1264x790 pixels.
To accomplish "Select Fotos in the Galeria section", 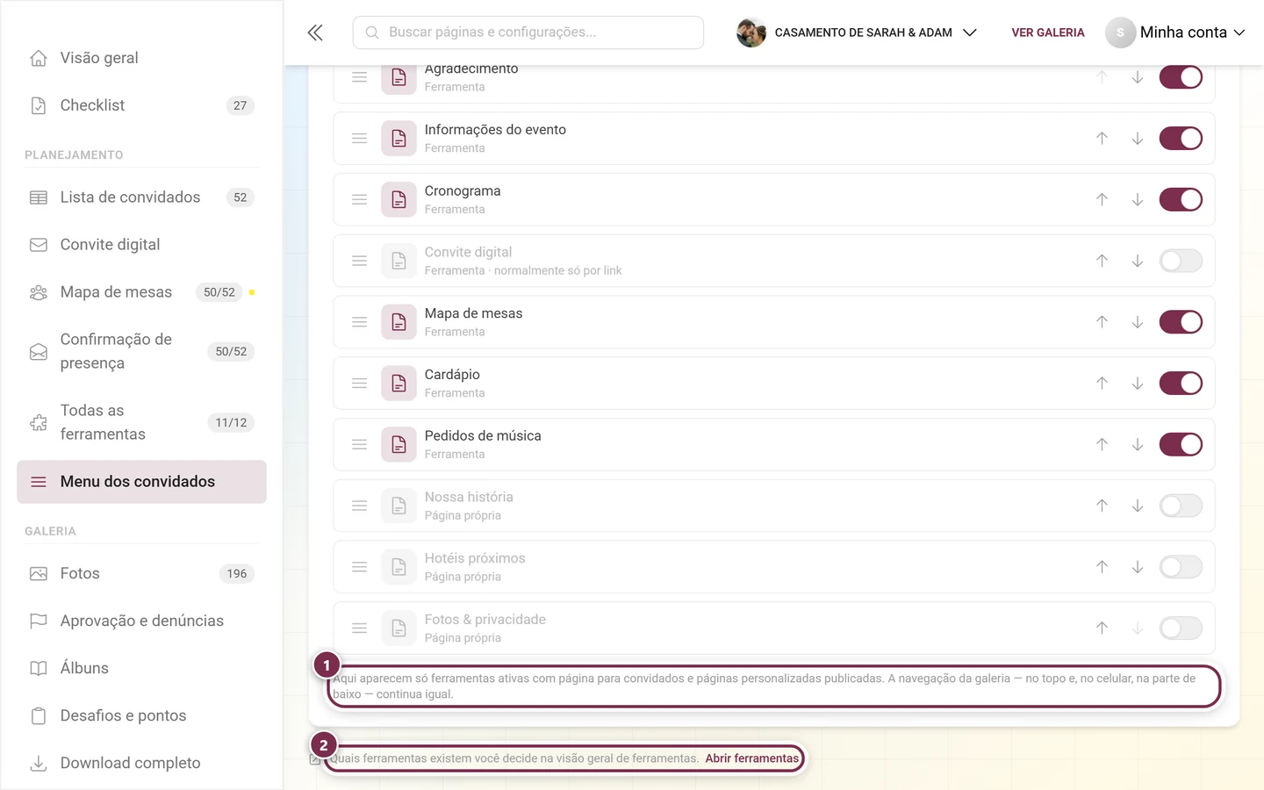I will tap(141, 574).
